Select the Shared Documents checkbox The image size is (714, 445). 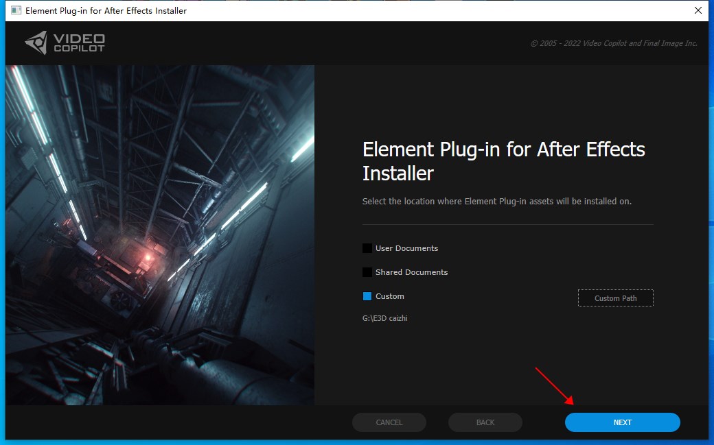click(x=367, y=272)
